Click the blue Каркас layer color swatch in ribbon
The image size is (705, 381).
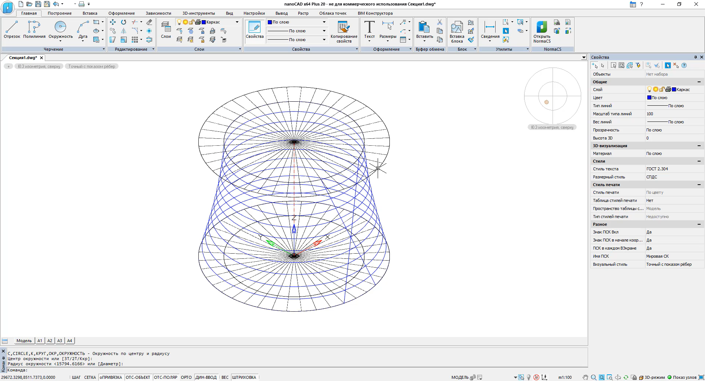coord(204,22)
